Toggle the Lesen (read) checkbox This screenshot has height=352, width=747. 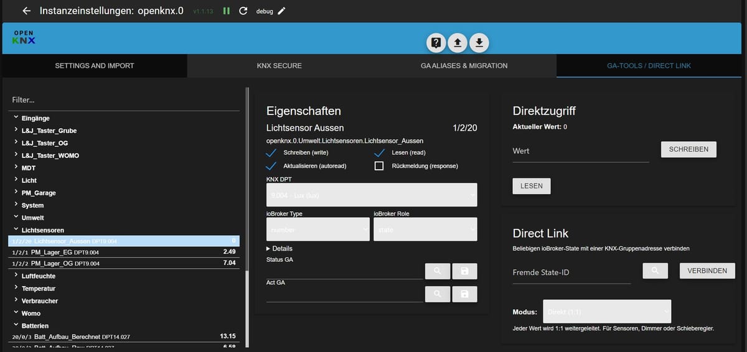click(x=379, y=153)
